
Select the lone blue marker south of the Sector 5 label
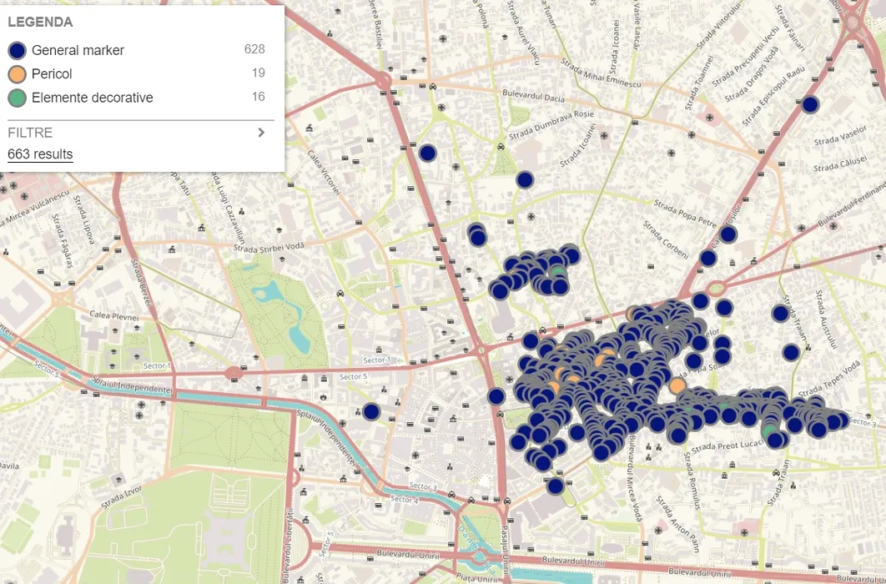(371, 411)
